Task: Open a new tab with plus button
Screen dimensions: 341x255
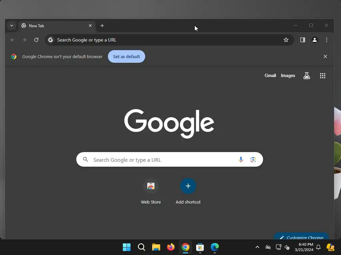Action: (x=102, y=26)
